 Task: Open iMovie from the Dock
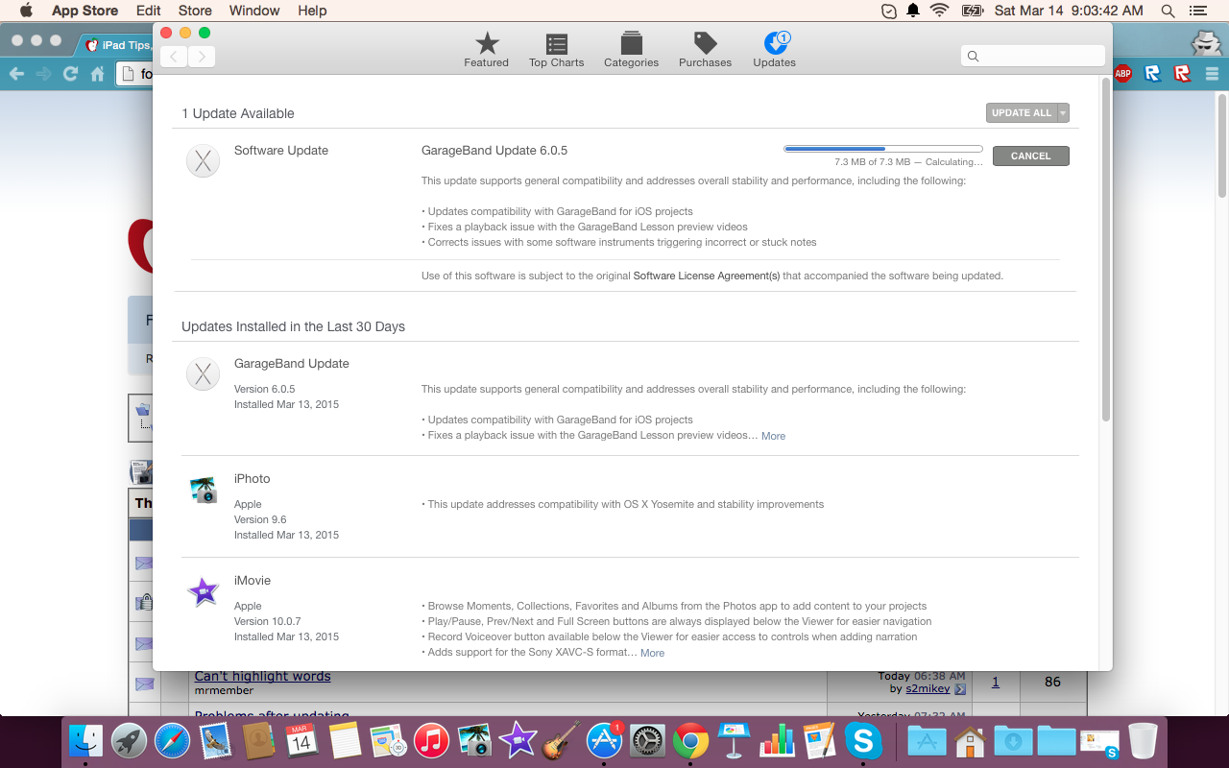(x=518, y=740)
